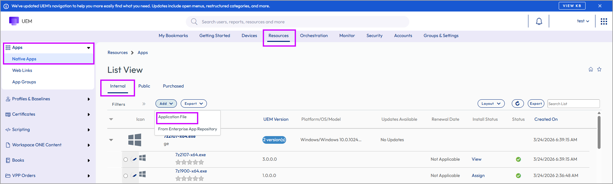Choose Application File menu option
613x184 pixels.
(x=172, y=117)
